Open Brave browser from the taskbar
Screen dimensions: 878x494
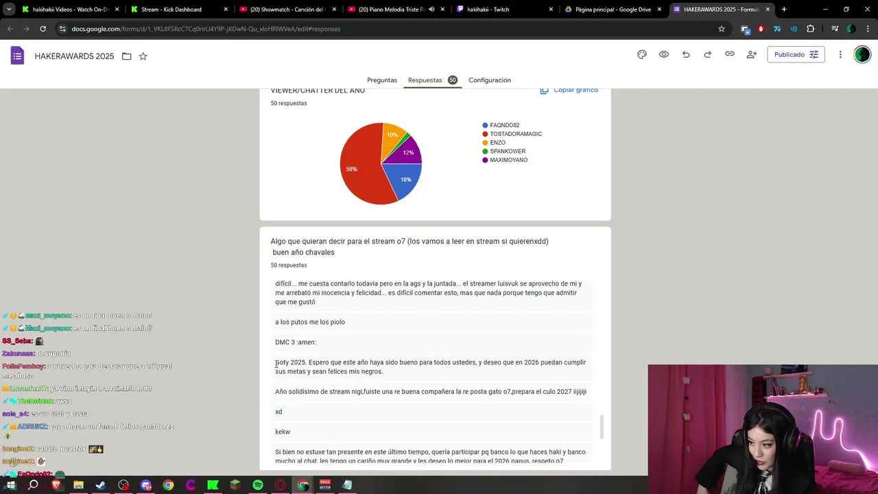[56, 485]
